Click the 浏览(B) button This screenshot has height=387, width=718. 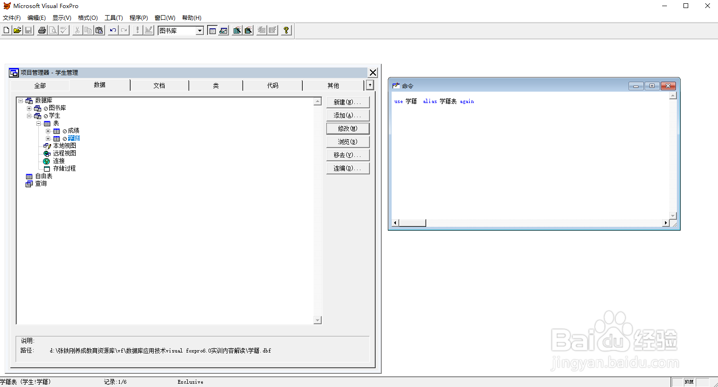pos(348,142)
